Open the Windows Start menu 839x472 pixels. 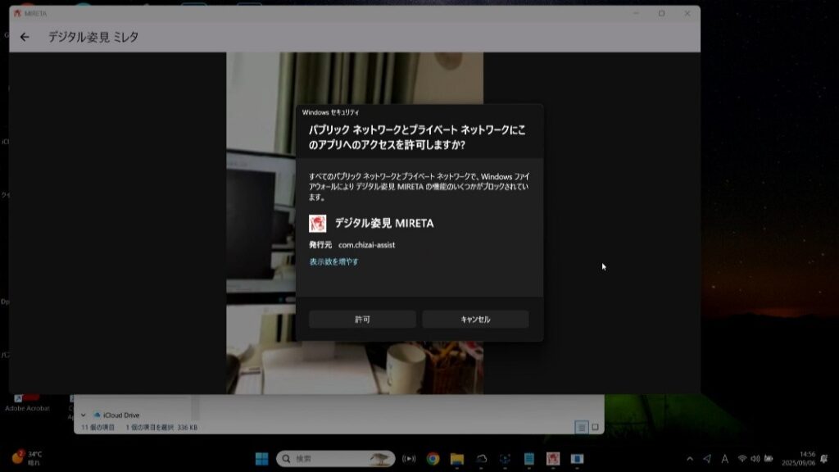261,458
